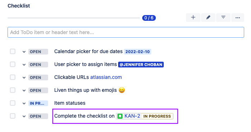Open the KAN-2 issue link
Viewport: 251px width, 132px height.
(x=132, y=116)
